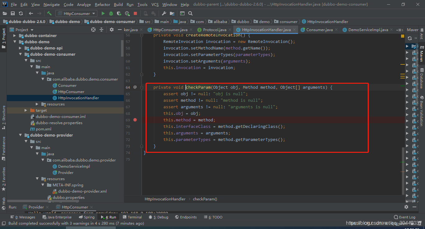Run HttpConsumer with the green play icon

[x=103, y=13]
